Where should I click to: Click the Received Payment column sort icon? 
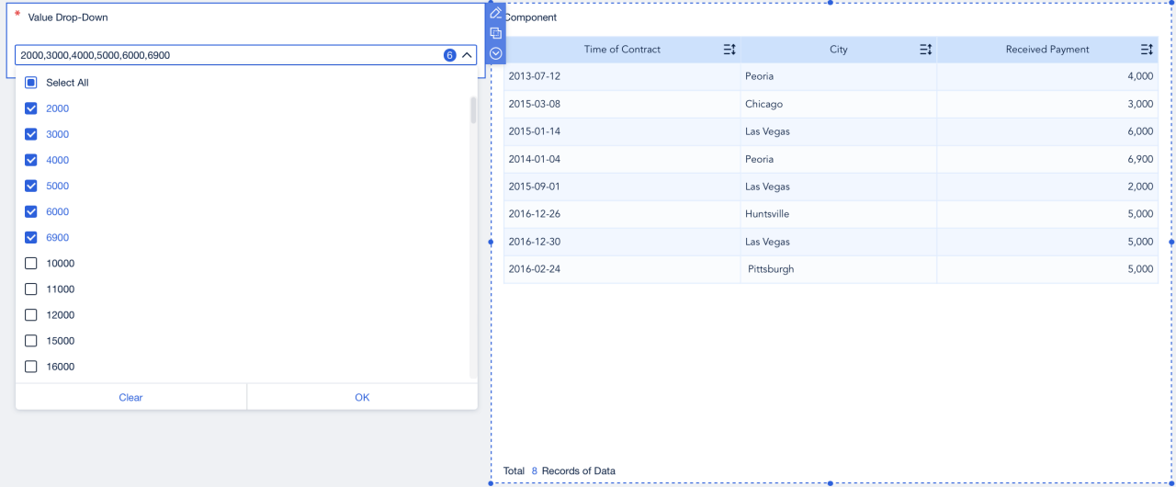click(1147, 50)
